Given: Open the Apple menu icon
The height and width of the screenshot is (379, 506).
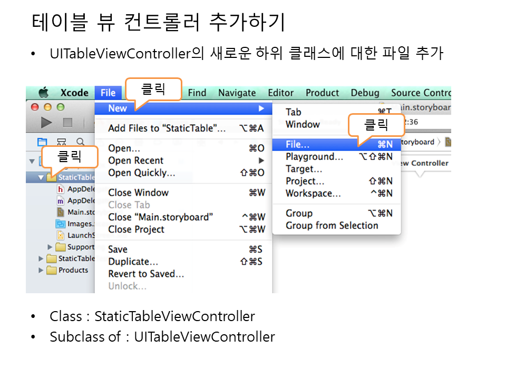Looking at the screenshot, I should pyautogui.click(x=43, y=93).
